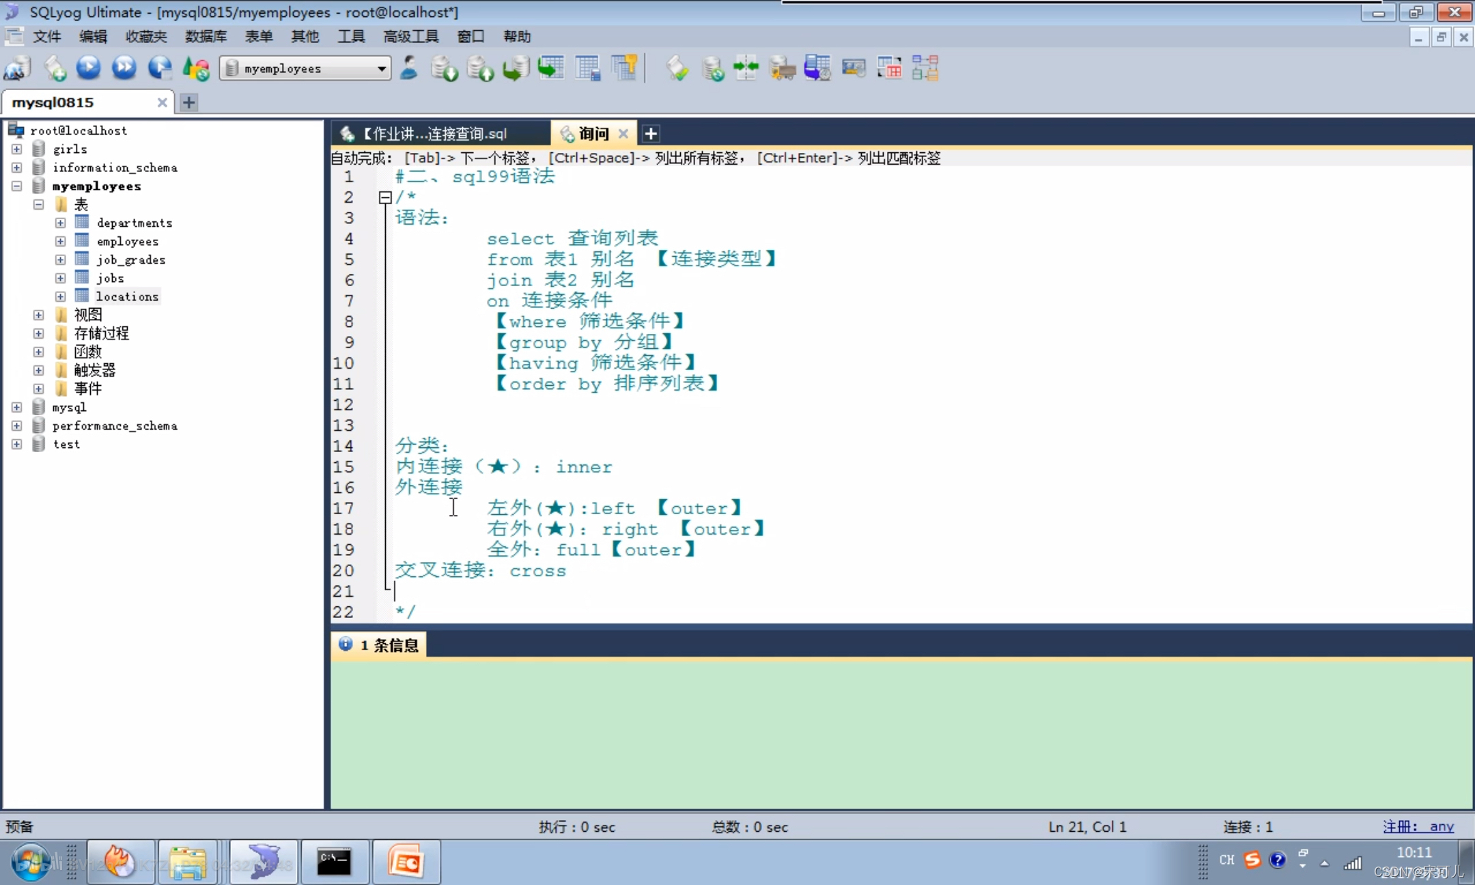The height and width of the screenshot is (885, 1475).
Task: Select the jobs table in tree
Action: point(110,278)
